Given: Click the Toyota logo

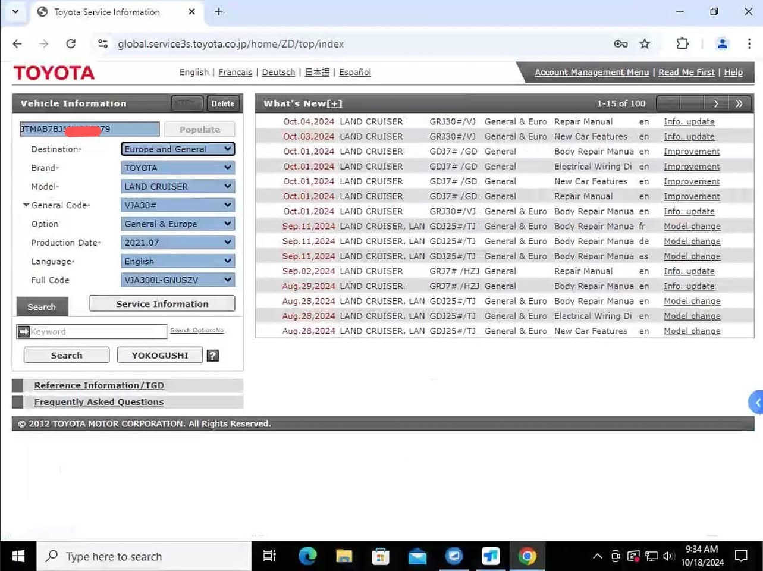Looking at the screenshot, I should tap(53, 72).
